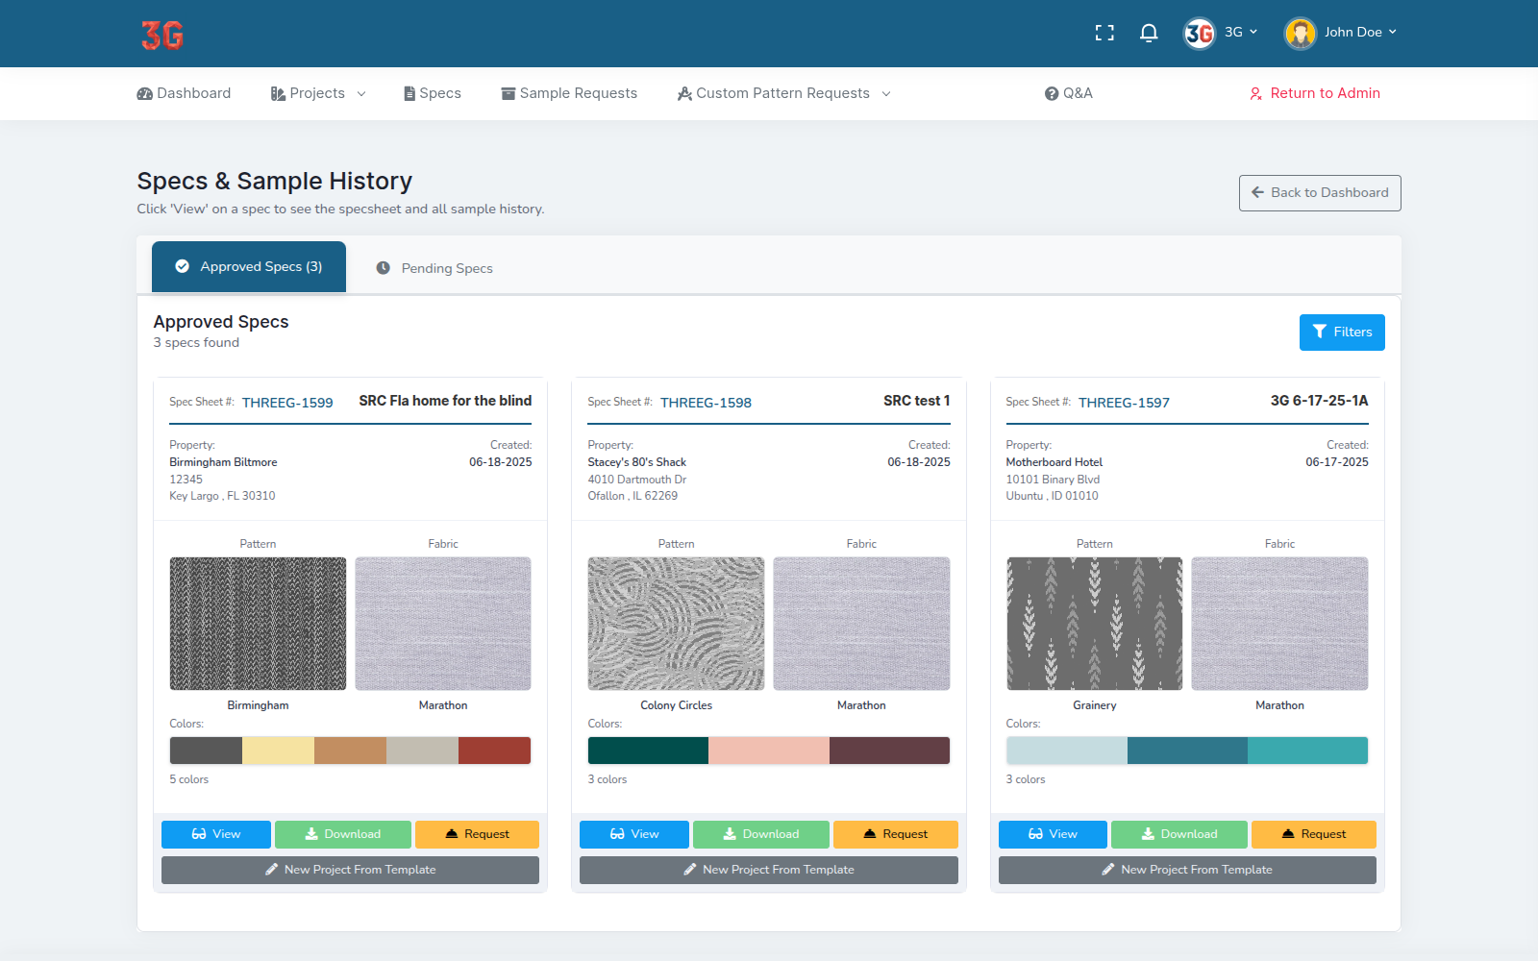This screenshot has width=1538, height=961.
Task: Click the Q&A question mark icon
Action: pos(1052,94)
